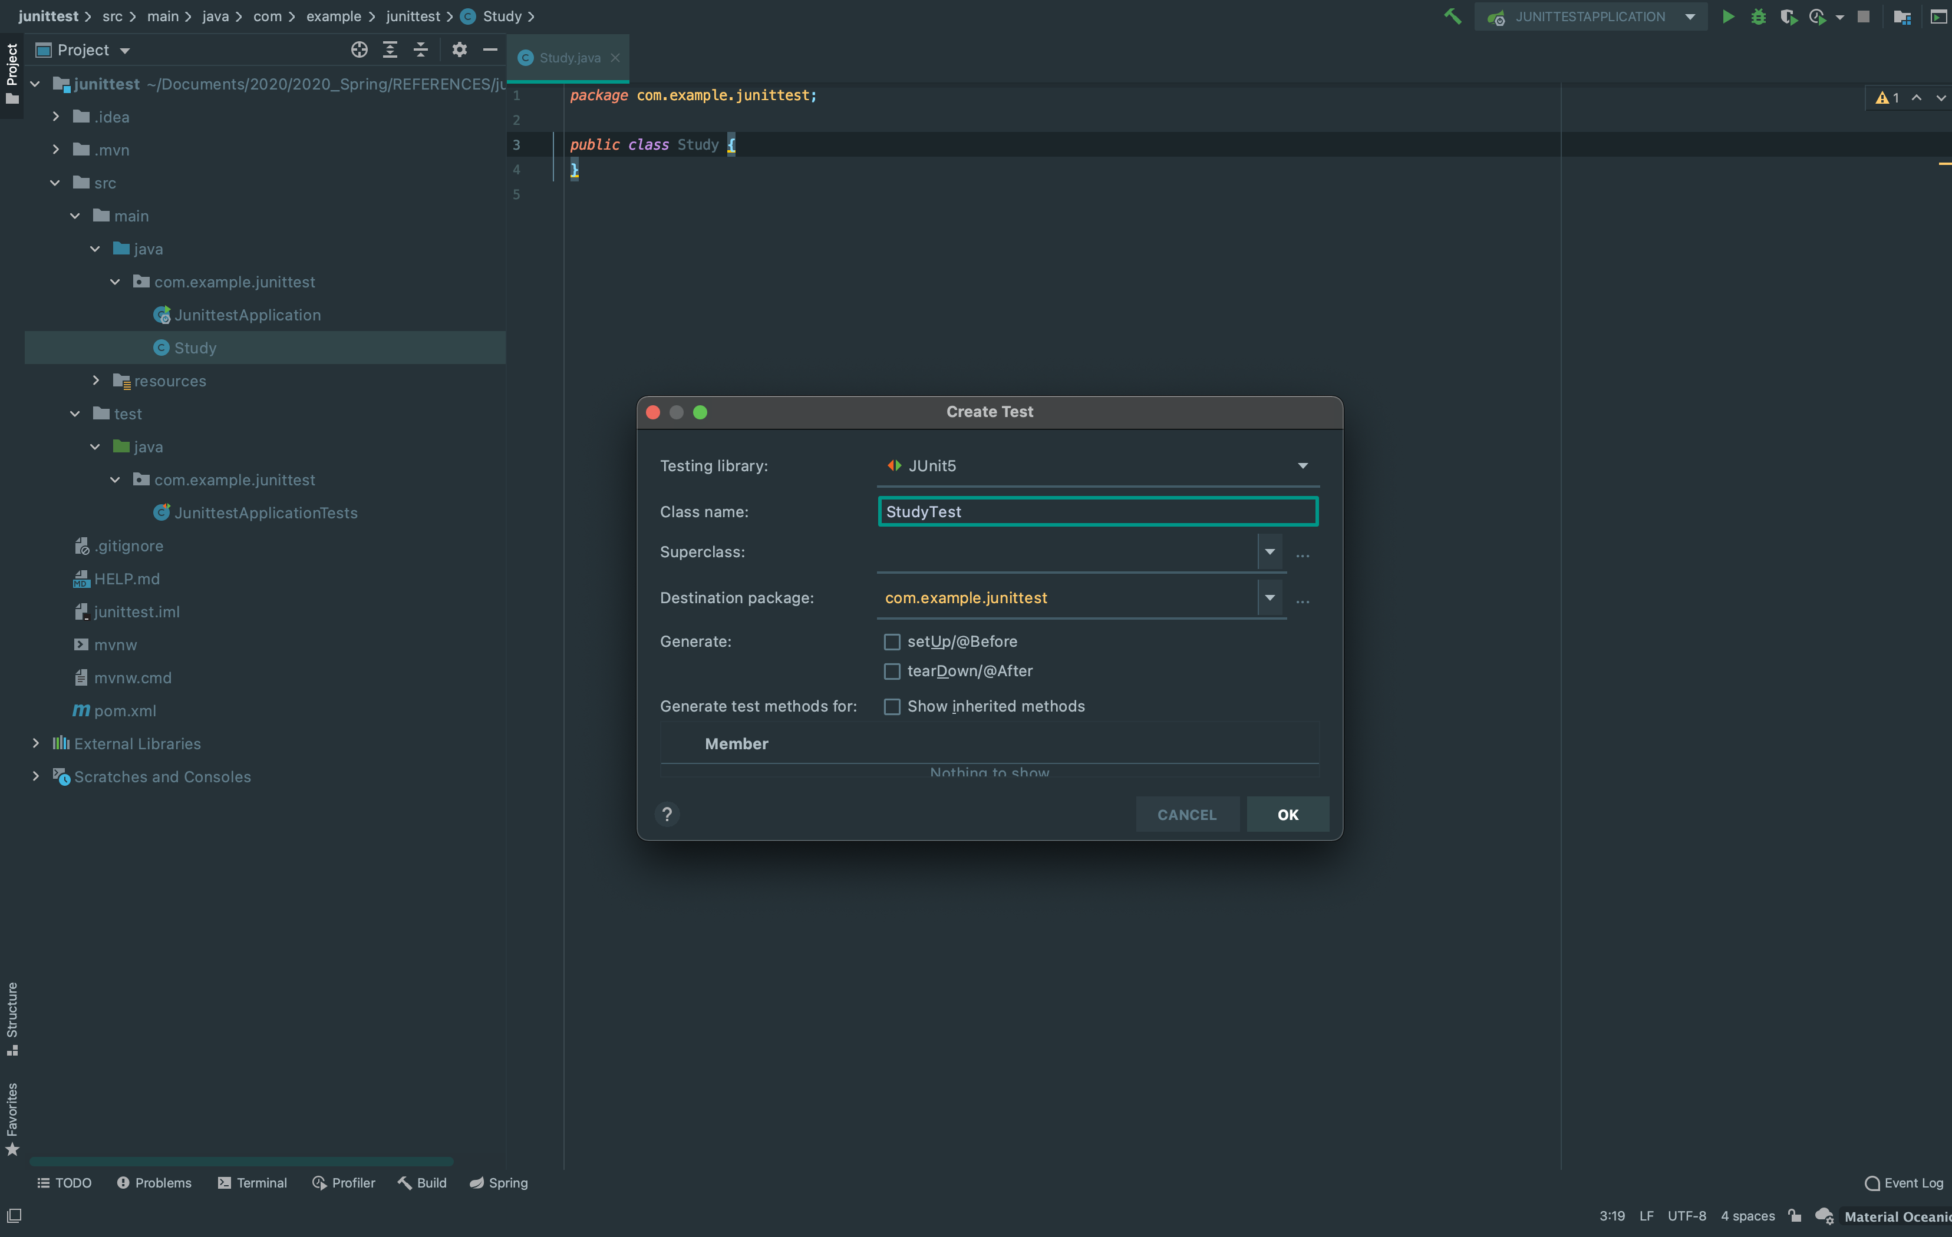Click the green Run button
The height and width of the screenshot is (1237, 1952).
pyautogui.click(x=1727, y=16)
